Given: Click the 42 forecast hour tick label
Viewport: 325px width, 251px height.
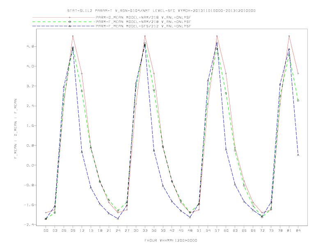Looking at the screenshot, I should coord(172,230).
